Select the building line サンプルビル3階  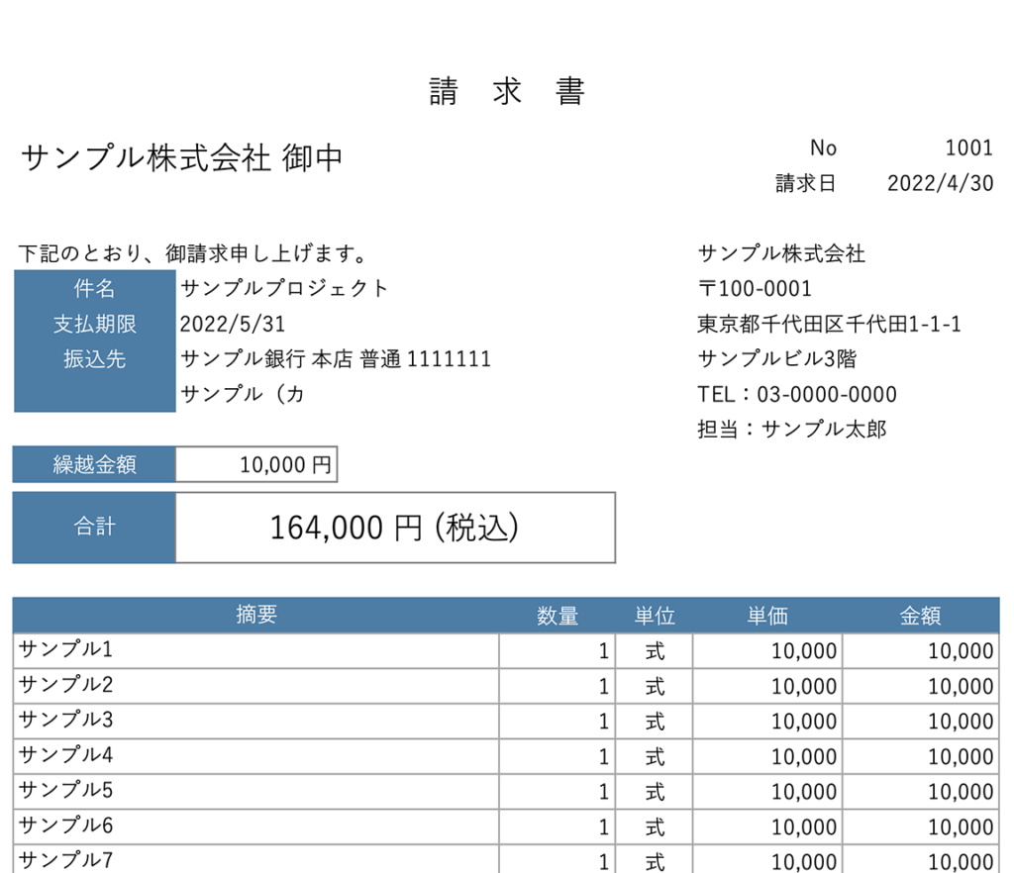[x=777, y=358]
